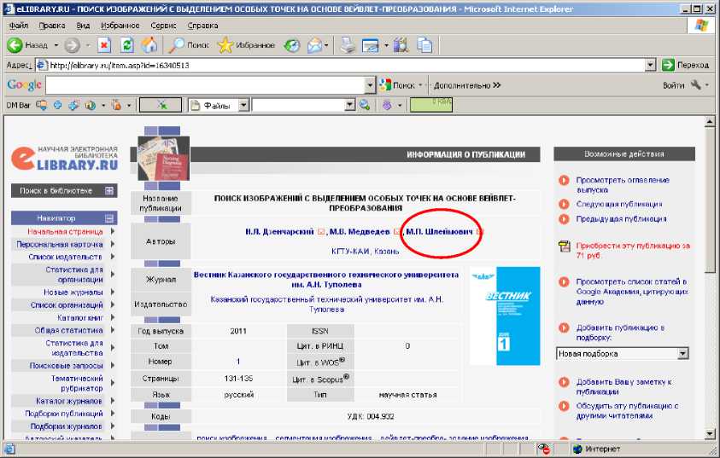Screen dimensions: 720x458
Task: Open the Сервис menu
Action: coord(163,26)
